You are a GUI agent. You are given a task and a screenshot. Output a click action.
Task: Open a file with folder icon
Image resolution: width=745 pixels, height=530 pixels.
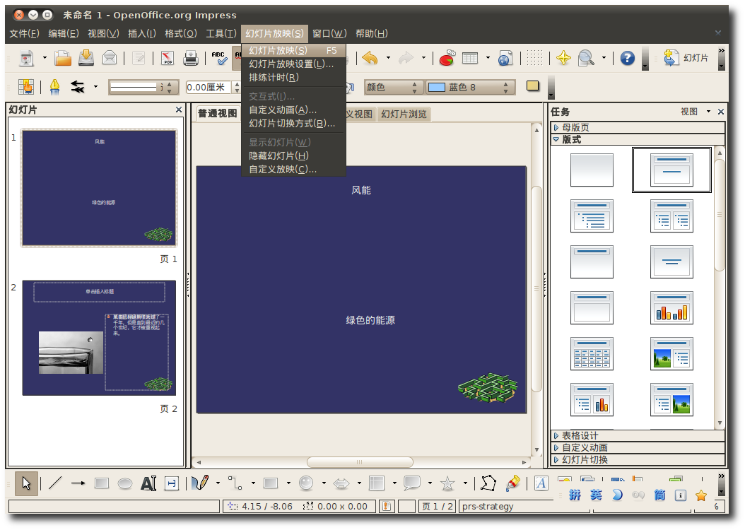63,59
